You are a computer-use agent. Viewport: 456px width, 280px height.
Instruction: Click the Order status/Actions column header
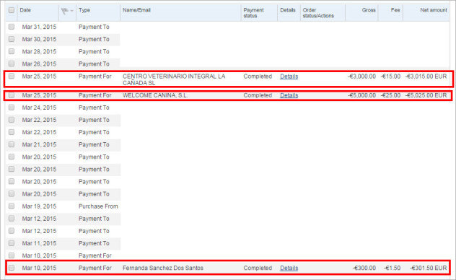(318, 13)
